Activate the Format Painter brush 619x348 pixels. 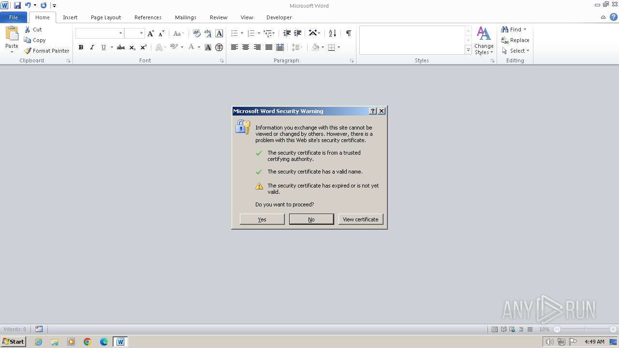tap(46, 51)
